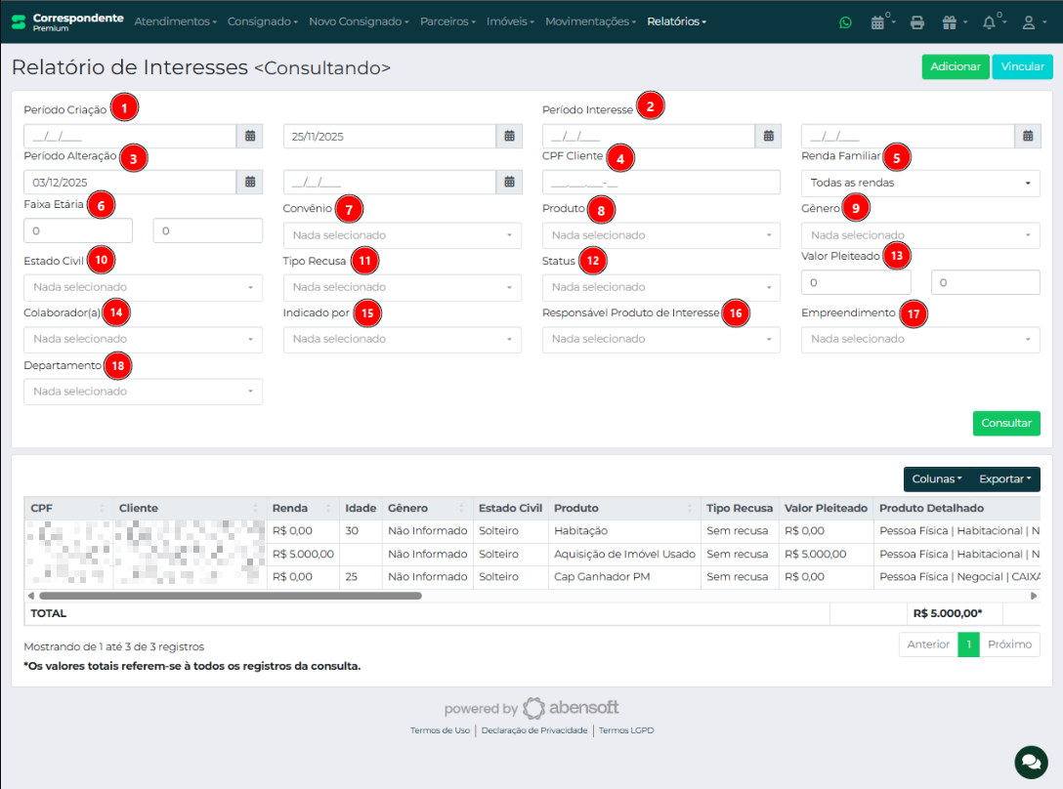The image size is (1063, 789).
Task: Open the Termos de Uso link
Action: click(440, 730)
